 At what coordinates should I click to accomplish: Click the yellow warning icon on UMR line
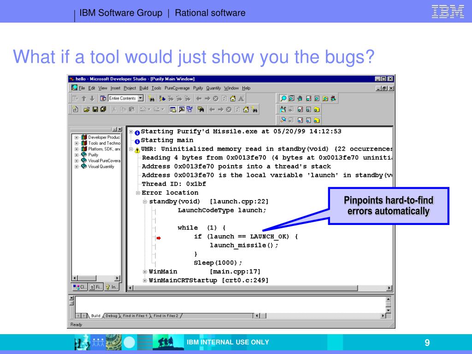[x=137, y=150]
